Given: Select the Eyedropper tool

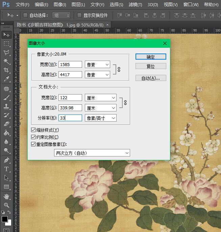Looking at the screenshot, I should (x=6, y=79).
